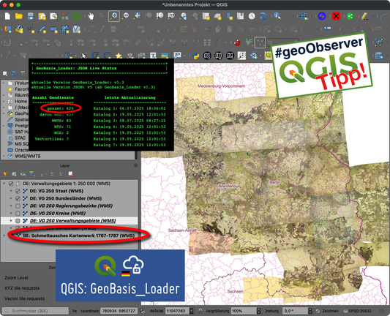Screen dimensions: 390x316
Task: Select the Pan Map hand tool
Action: 91,16
